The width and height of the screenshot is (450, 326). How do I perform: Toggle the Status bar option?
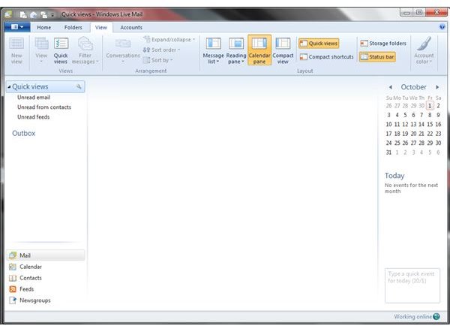(x=377, y=57)
